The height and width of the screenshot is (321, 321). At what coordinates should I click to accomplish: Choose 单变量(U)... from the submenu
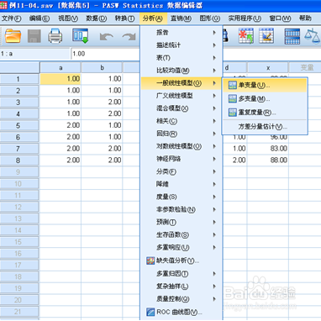pyautogui.click(x=265, y=85)
